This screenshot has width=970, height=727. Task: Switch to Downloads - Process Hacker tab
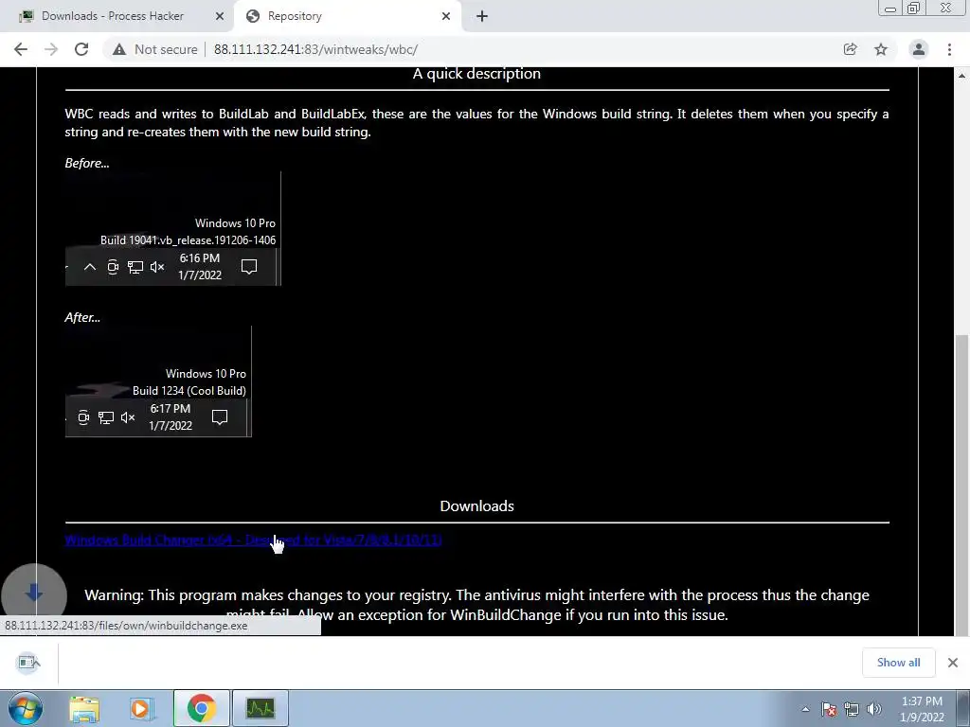coord(113,16)
